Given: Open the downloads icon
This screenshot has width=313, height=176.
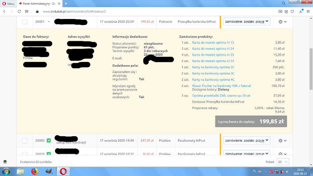Looking at the screenshot, I should coord(301,11).
